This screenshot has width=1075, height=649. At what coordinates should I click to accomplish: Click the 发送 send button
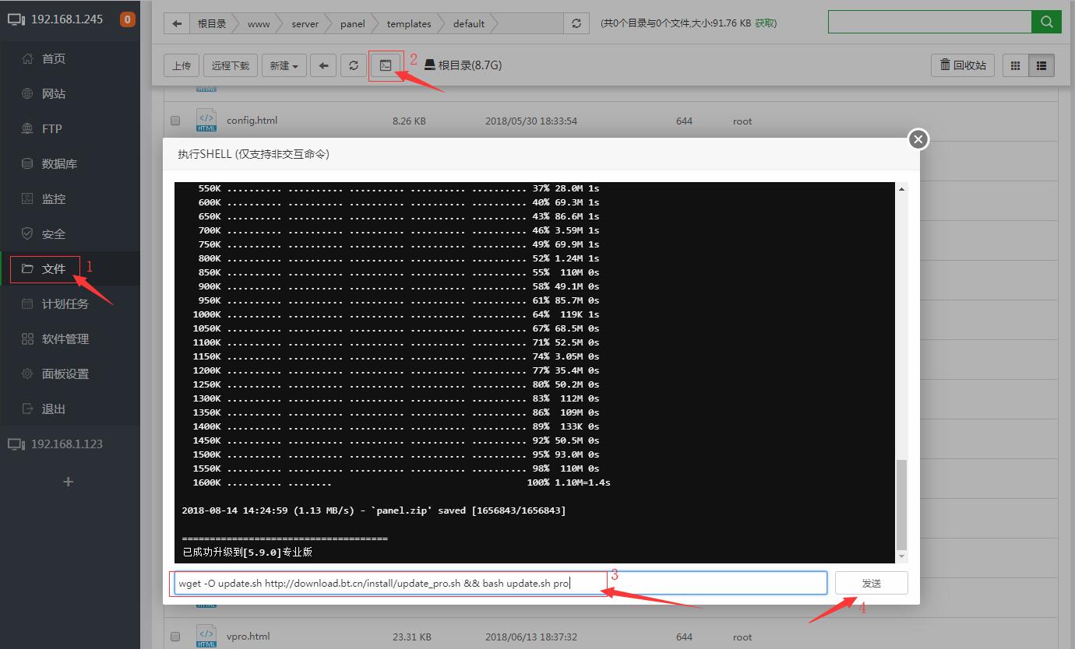point(872,583)
